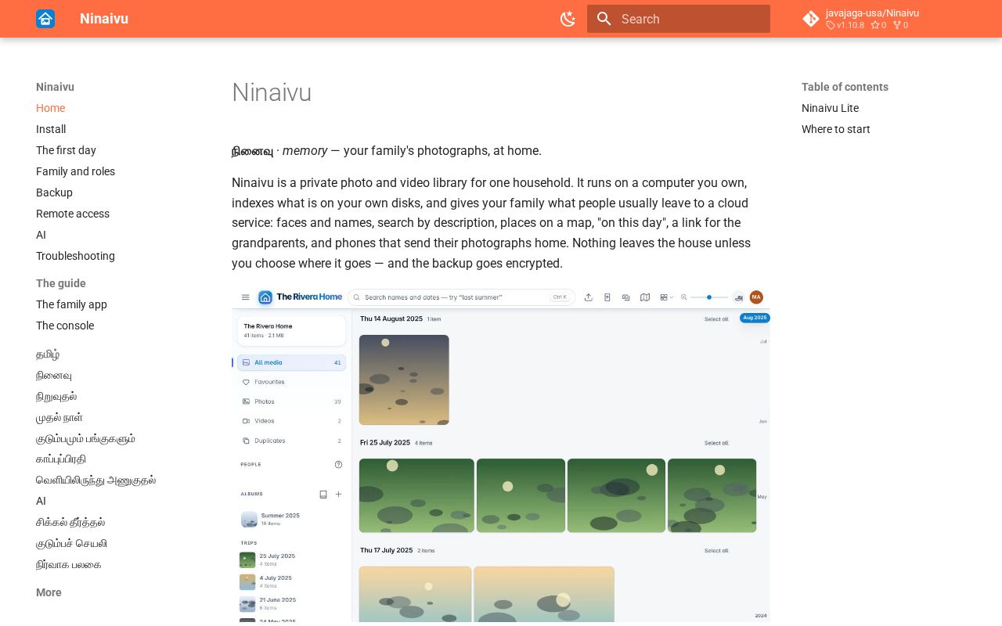
Task: Open the AI page listed under Remote access
Action: (41, 235)
